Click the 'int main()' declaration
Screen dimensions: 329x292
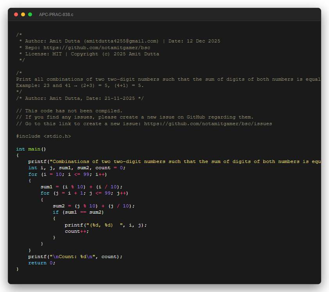(x=31, y=149)
